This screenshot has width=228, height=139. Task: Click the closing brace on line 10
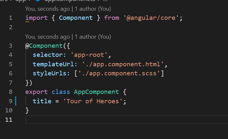[27, 110]
